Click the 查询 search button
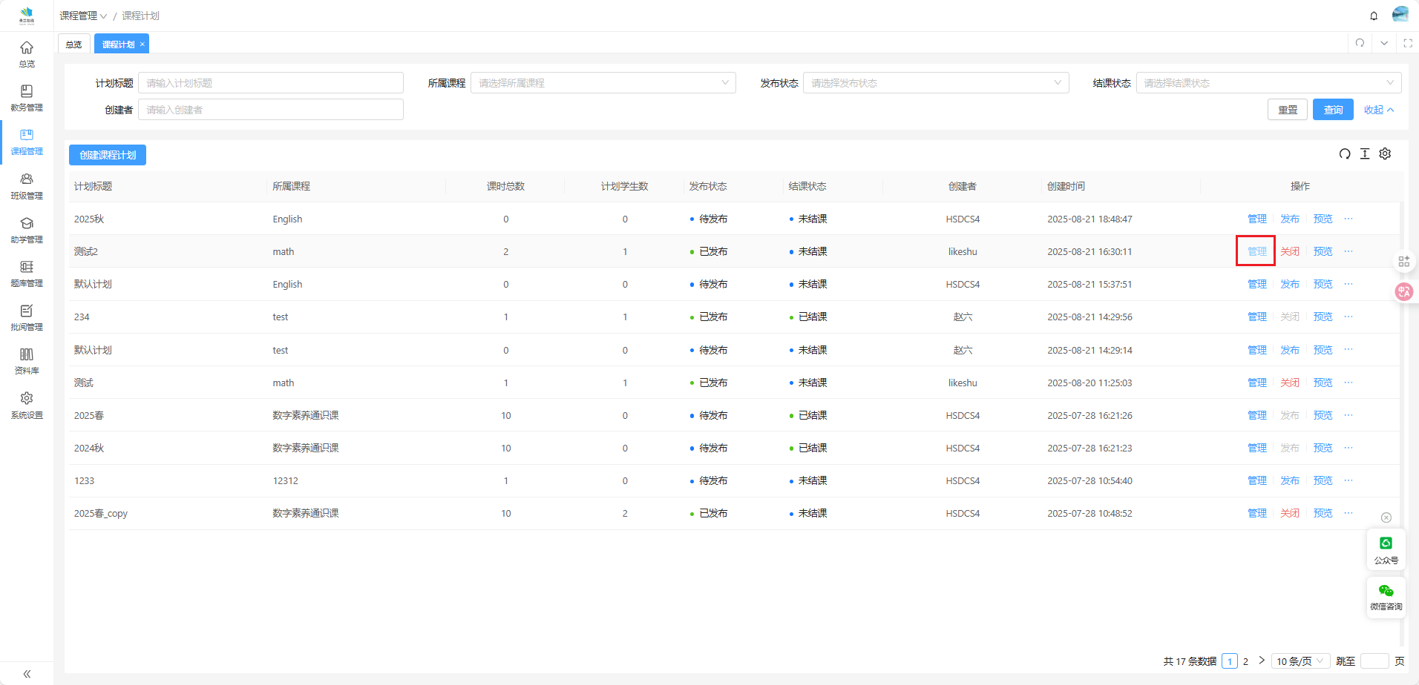1419x685 pixels. 1333,110
